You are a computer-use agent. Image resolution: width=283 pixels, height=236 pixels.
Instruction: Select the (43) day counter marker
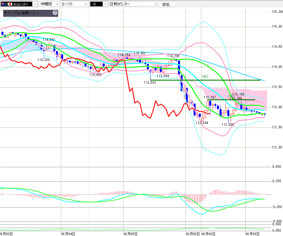tap(205, 76)
